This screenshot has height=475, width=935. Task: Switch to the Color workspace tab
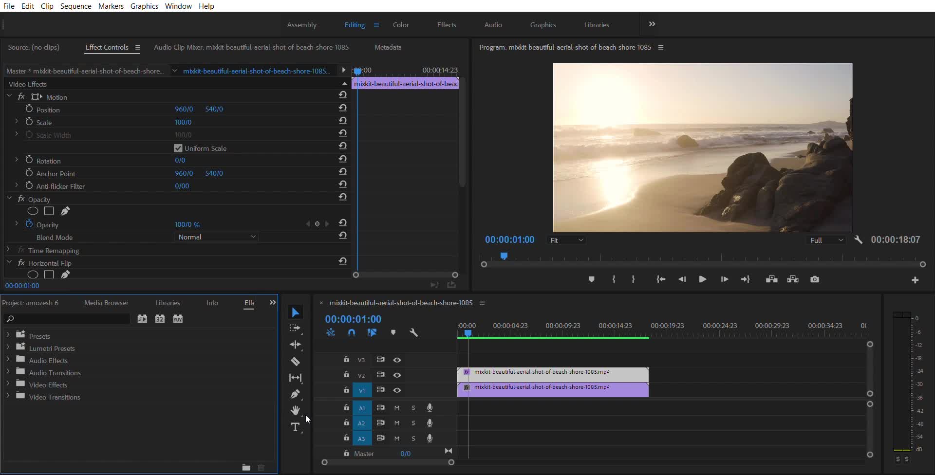point(401,25)
